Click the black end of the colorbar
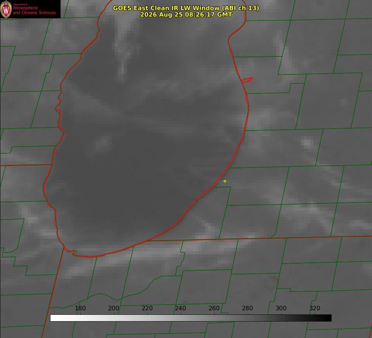 [x=328, y=318]
